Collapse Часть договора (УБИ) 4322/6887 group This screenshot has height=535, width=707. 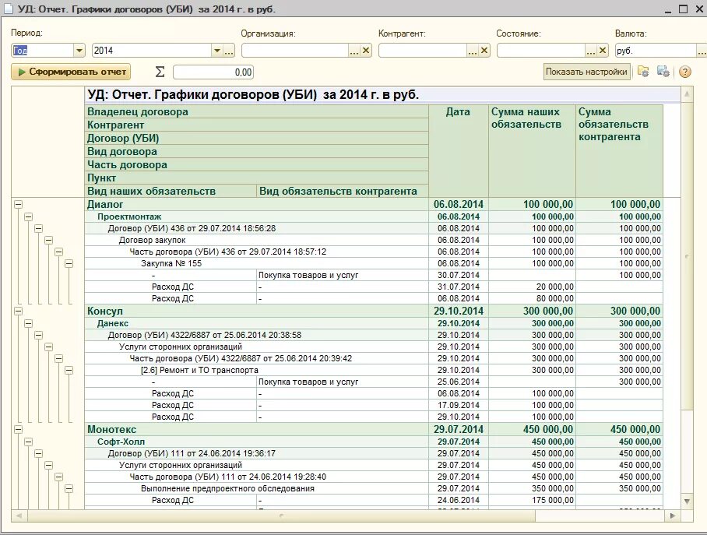pyautogui.click(x=58, y=358)
